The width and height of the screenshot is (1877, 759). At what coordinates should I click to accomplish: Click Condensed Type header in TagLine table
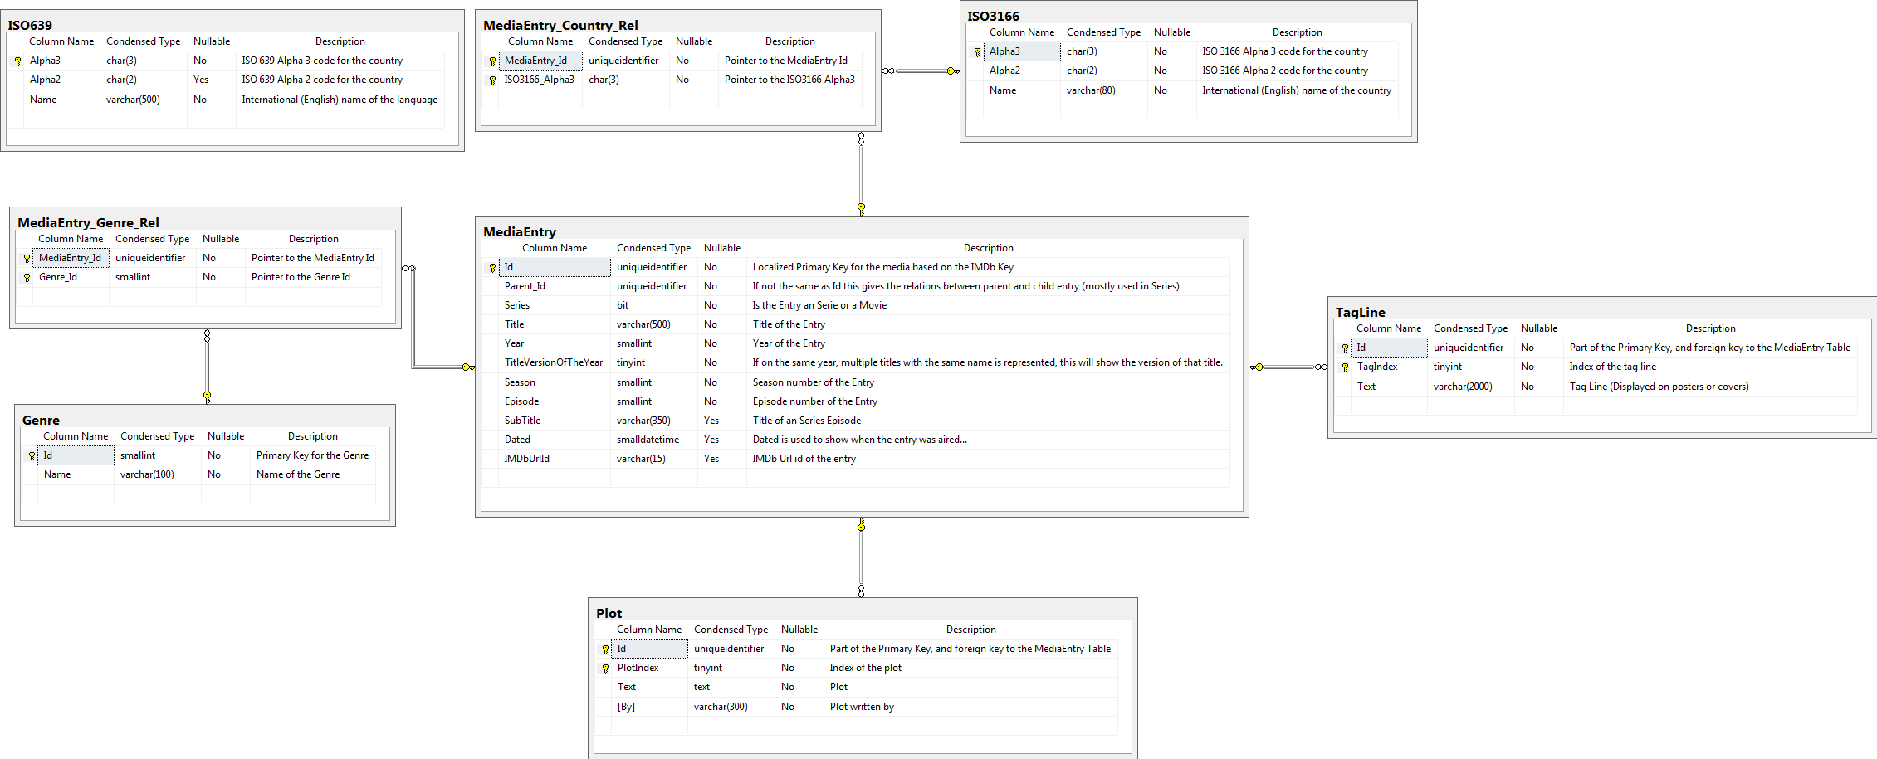click(x=1470, y=328)
